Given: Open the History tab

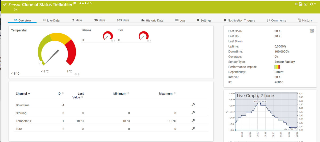Looking at the screenshot, I should click(x=305, y=20).
